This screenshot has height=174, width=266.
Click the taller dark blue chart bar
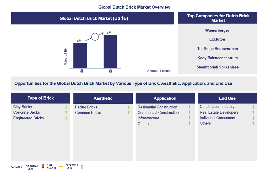point(110,51)
